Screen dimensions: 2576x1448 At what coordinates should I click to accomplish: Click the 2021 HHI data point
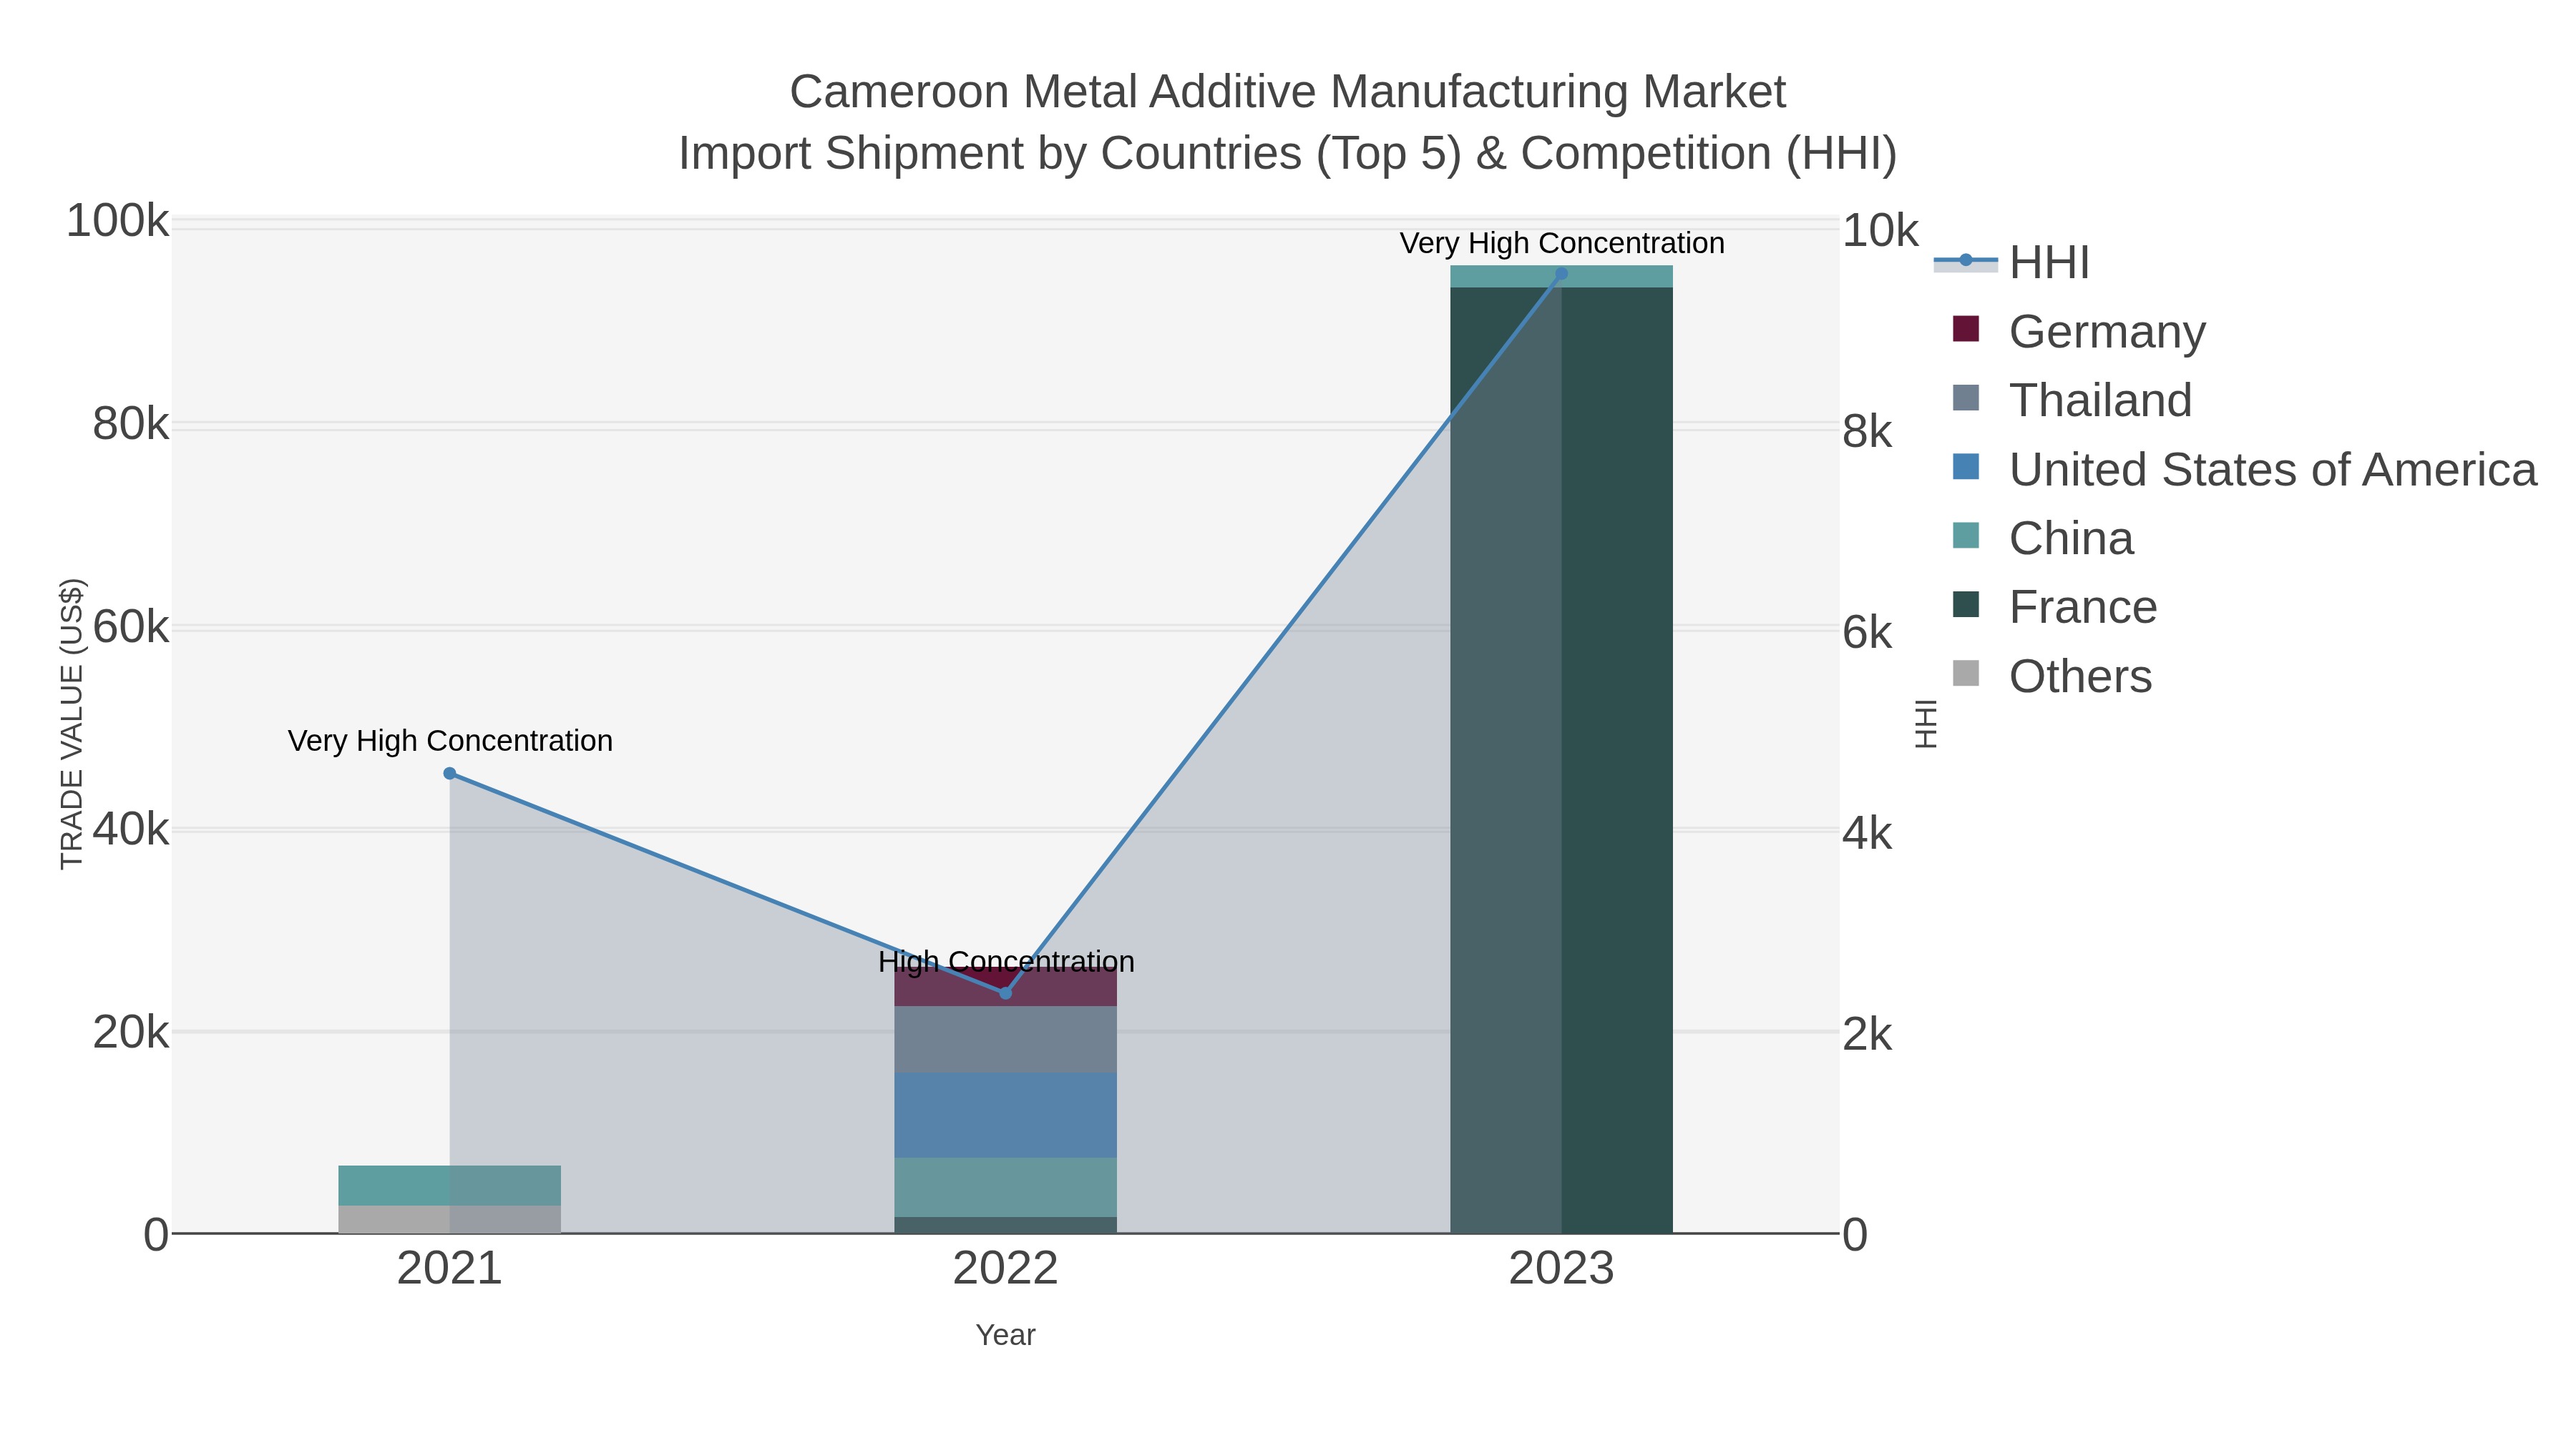(x=450, y=774)
